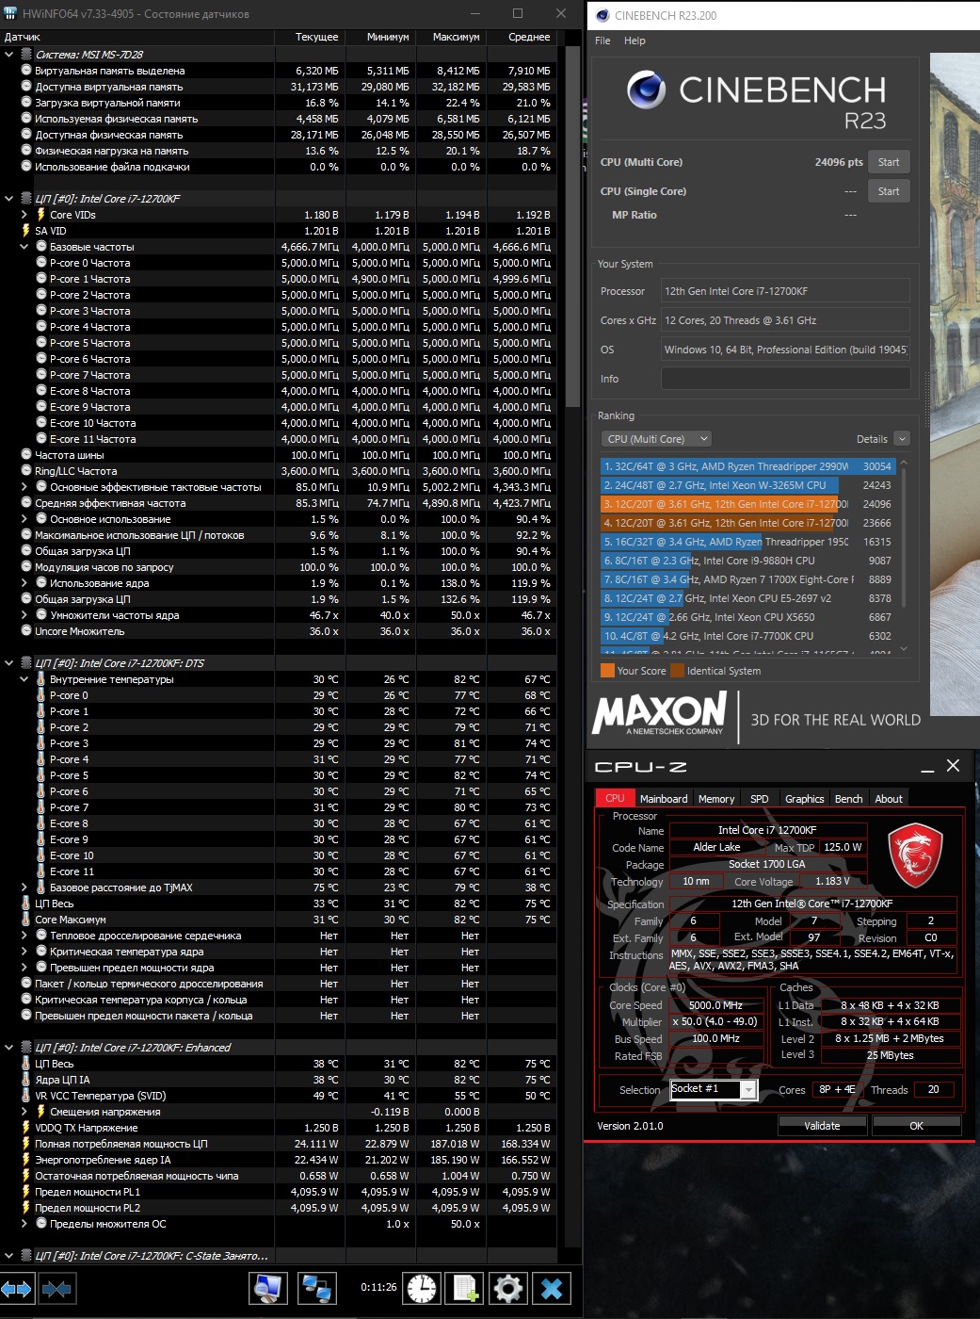The width and height of the screenshot is (980, 1319).
Task: Switch to the Memory tab in CPU-Z
Action: (x=716, y=799)
